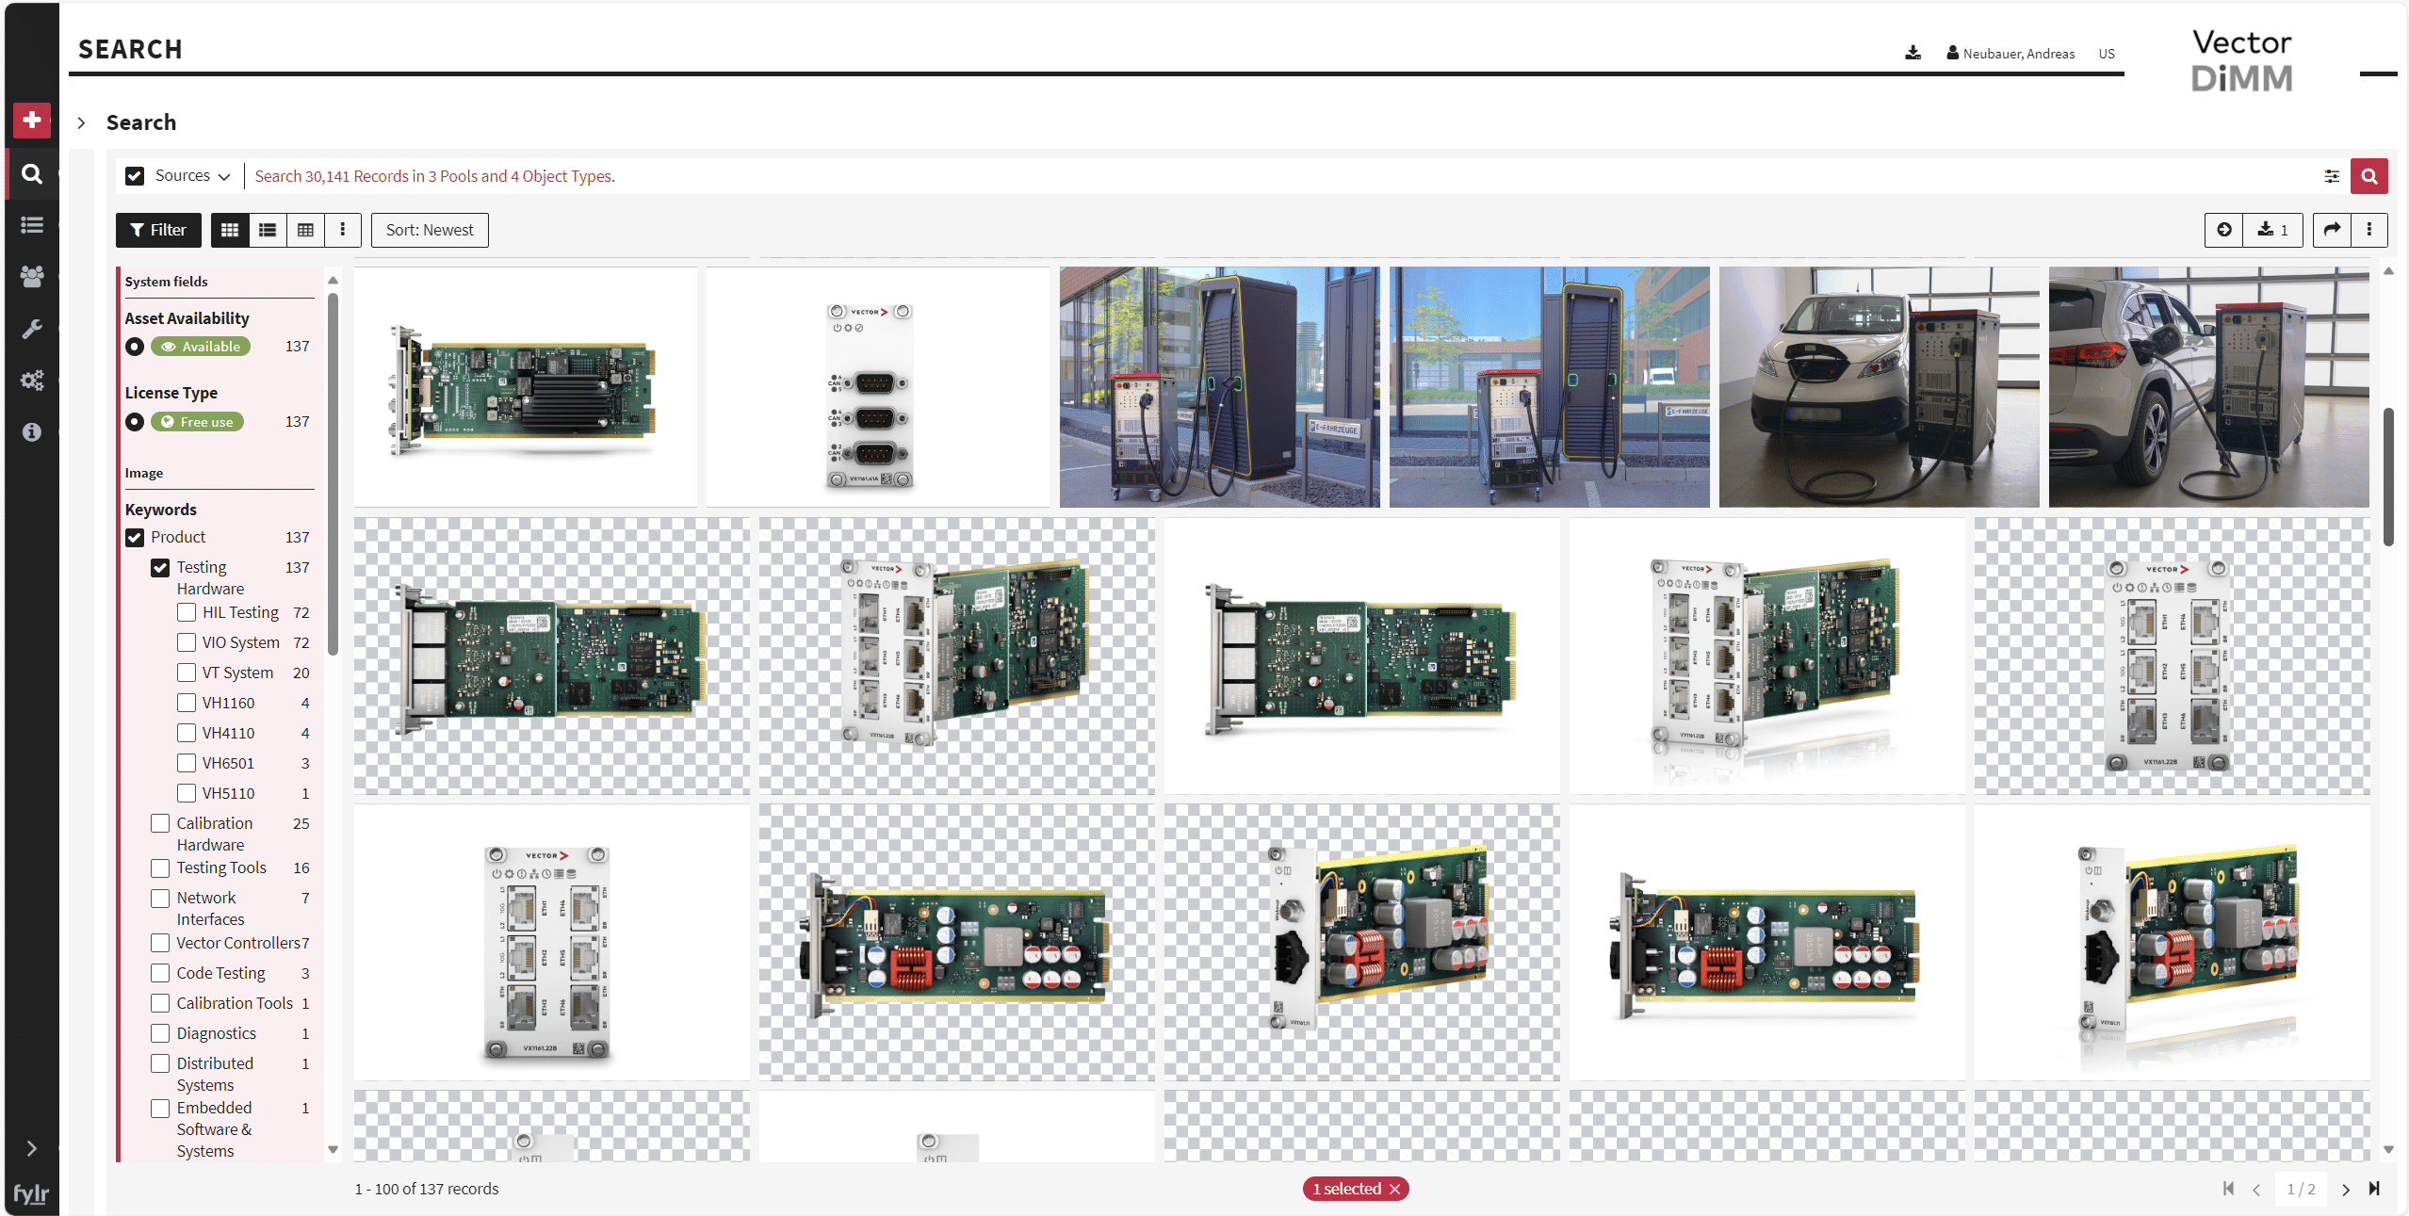Check the VH1160 checkbox
This screenshot has width=2409, height=1216.
tap(187, 703)
